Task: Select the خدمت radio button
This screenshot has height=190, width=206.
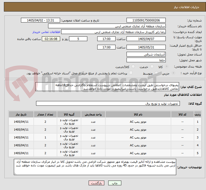Action: pyautogui.click(x=152, y=66)
